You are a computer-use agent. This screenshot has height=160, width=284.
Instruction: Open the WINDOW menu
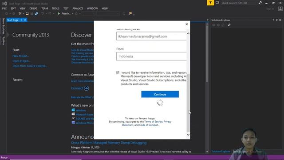point(92,8)
